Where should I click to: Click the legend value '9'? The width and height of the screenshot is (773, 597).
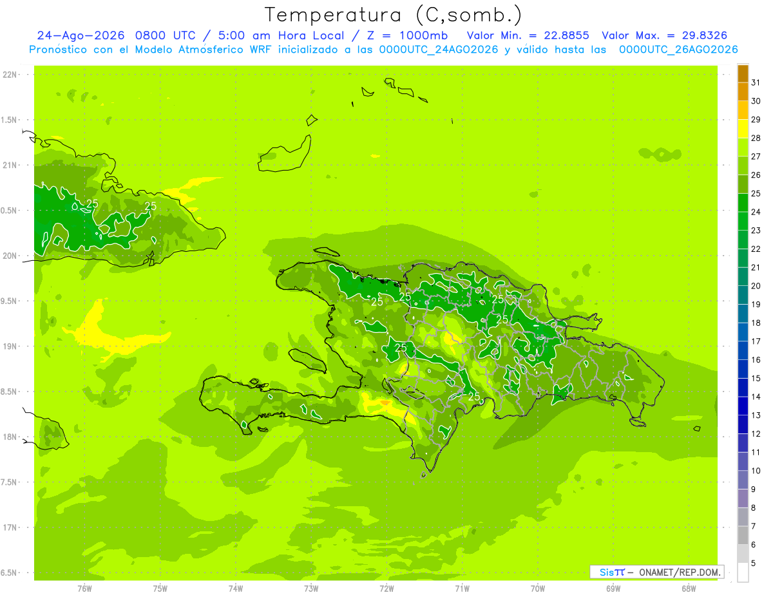(754, 489)
